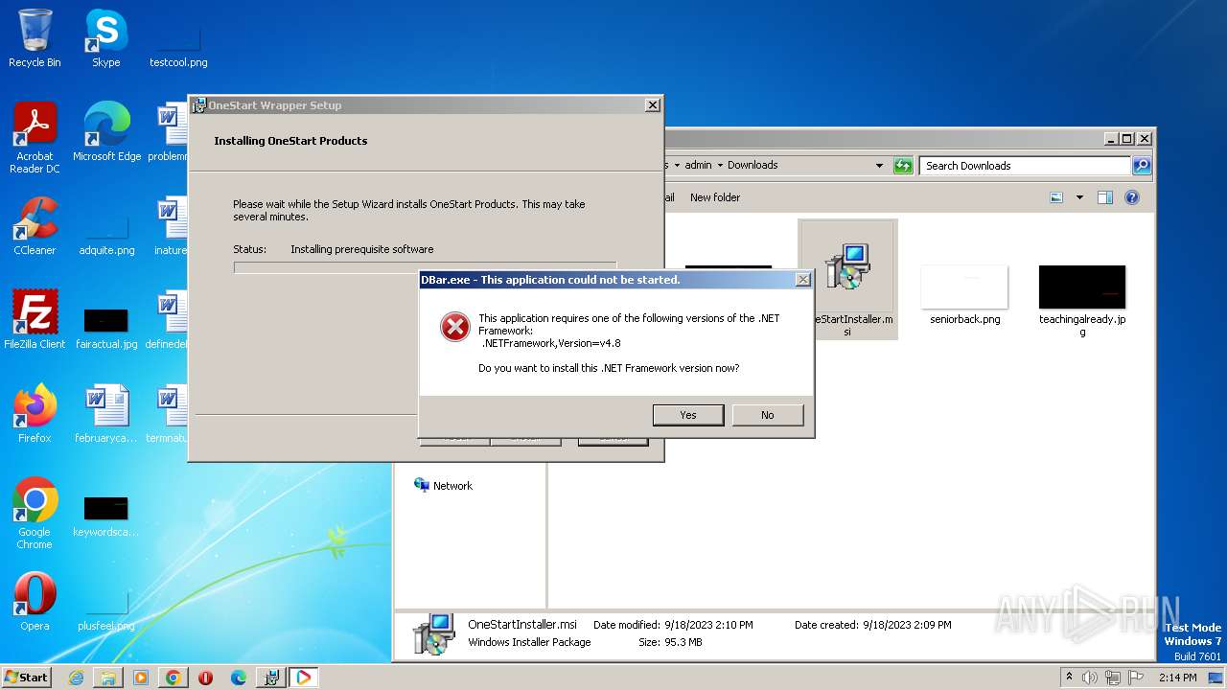The width and height of the screenshot is (1227, 690).
Task: Select testcool.png on the desktop
Action: coord(178,44)
